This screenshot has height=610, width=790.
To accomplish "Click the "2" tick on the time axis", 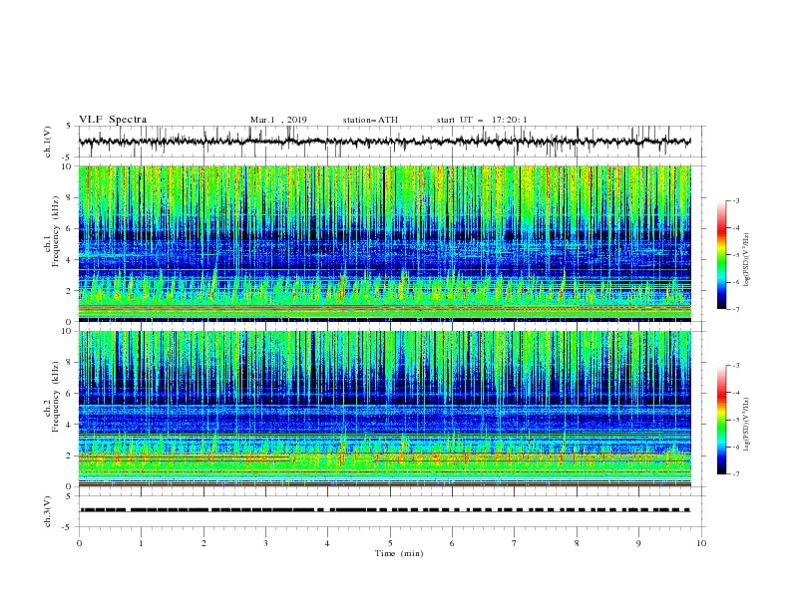I will click(x=203, y=543).
